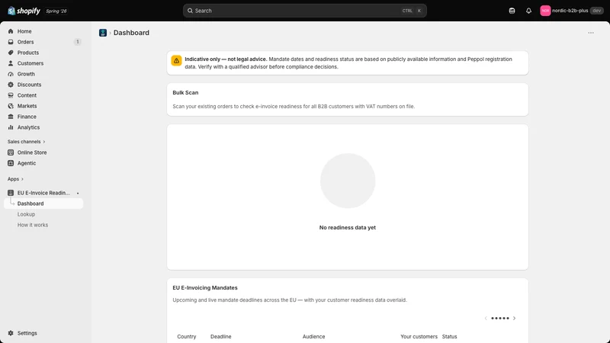The width and height of the screenshot is (610, 343).
Task: Open Customers section
Action: coord(43,63)
